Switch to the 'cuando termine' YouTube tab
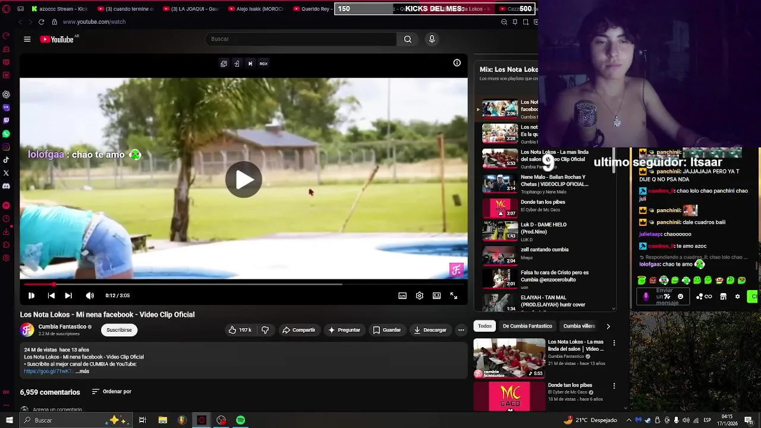 [x=125, y=9]
